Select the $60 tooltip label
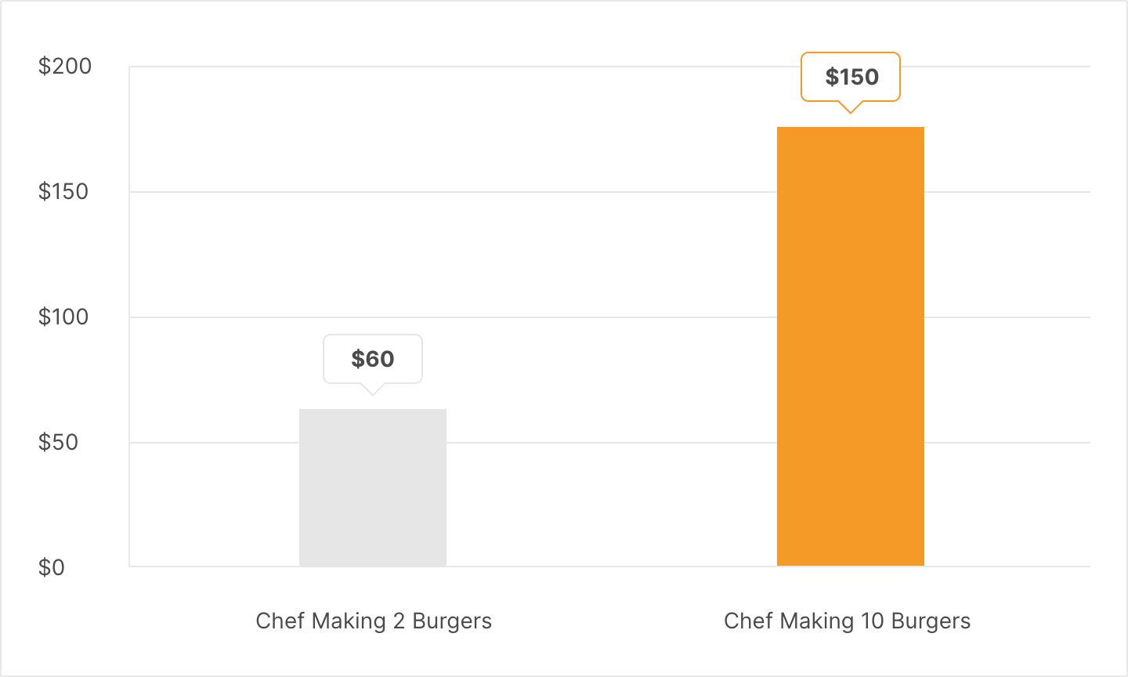Image resolution: width=1128 pixels, height=677 pixels. point(373,359)
